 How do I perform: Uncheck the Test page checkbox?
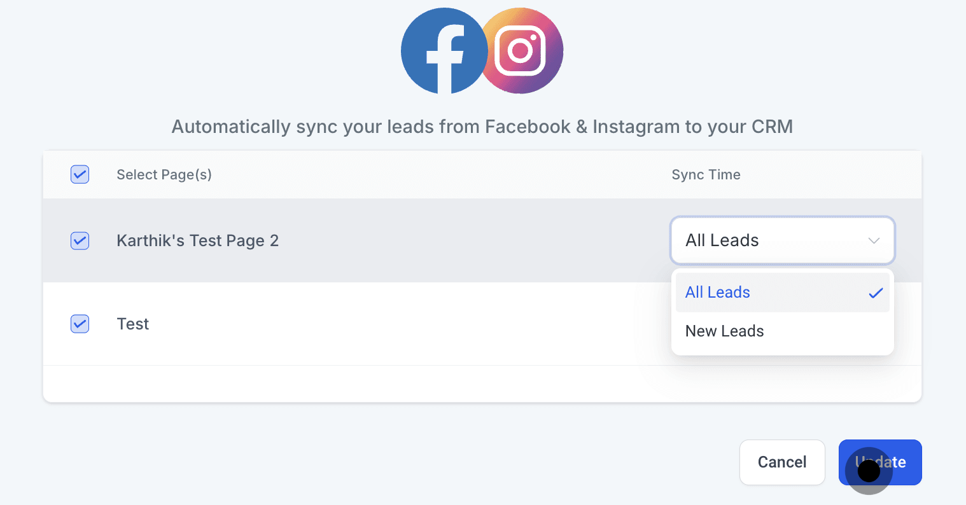(80, 324)
